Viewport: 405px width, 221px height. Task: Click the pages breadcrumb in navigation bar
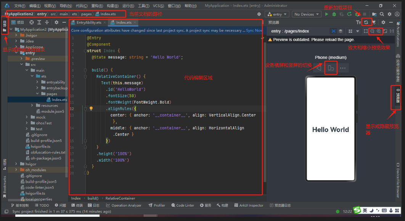tap(86, 14)
